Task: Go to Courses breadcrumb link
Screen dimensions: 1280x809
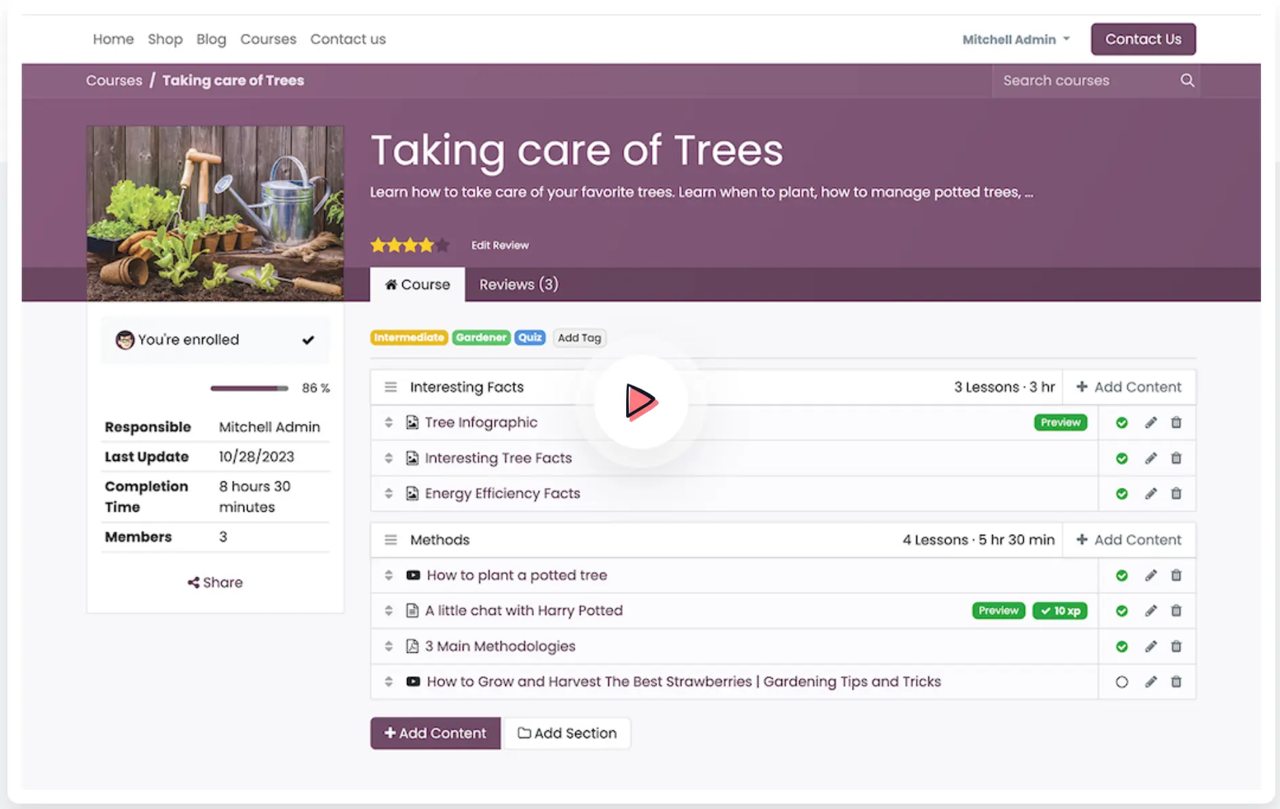Action: [x=114, y=80]
